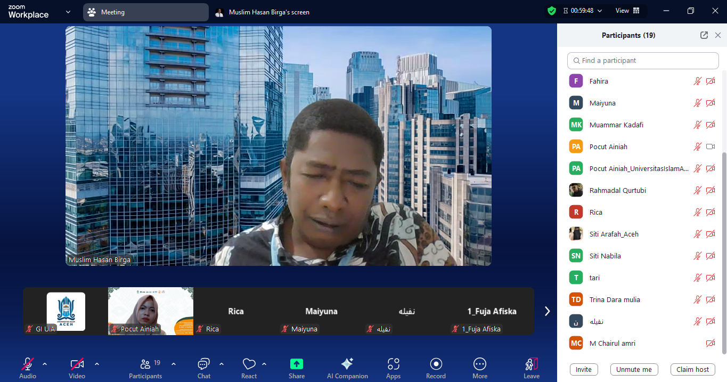Click Muammar Kadafi's muted microphone icon

(697, 125)
